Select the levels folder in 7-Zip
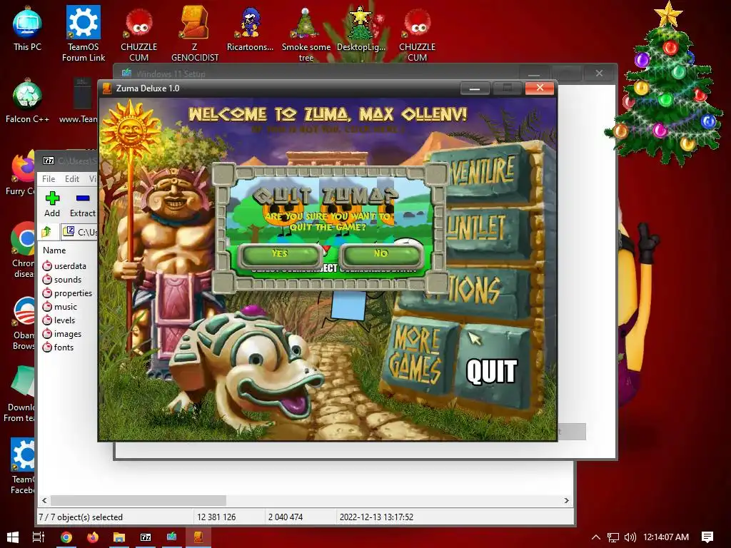Image resolution: width=731 pixels, height=548 pixels. [x=59, y=320]
